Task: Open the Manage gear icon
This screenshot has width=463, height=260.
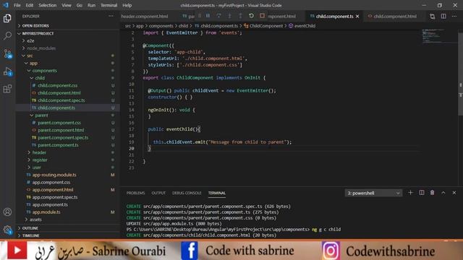Action: [x=7, y=230]
